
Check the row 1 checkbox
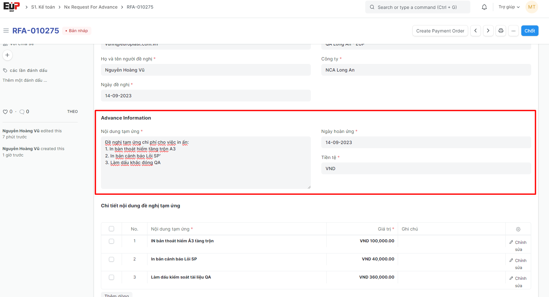pyautogui.click(x=111, y=241)
